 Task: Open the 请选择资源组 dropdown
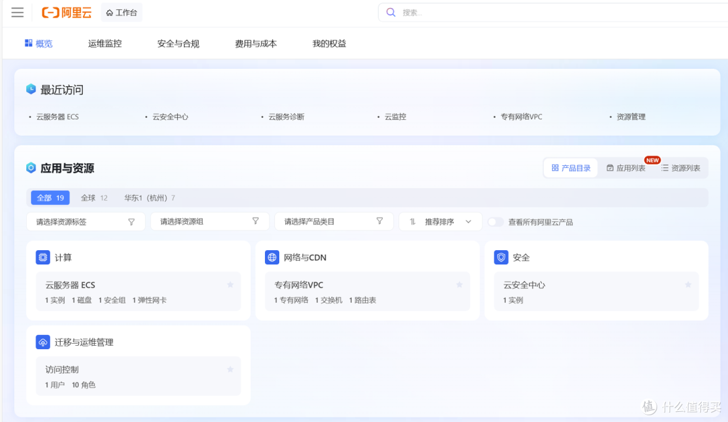pyautogui.click(x=210, y=222)
